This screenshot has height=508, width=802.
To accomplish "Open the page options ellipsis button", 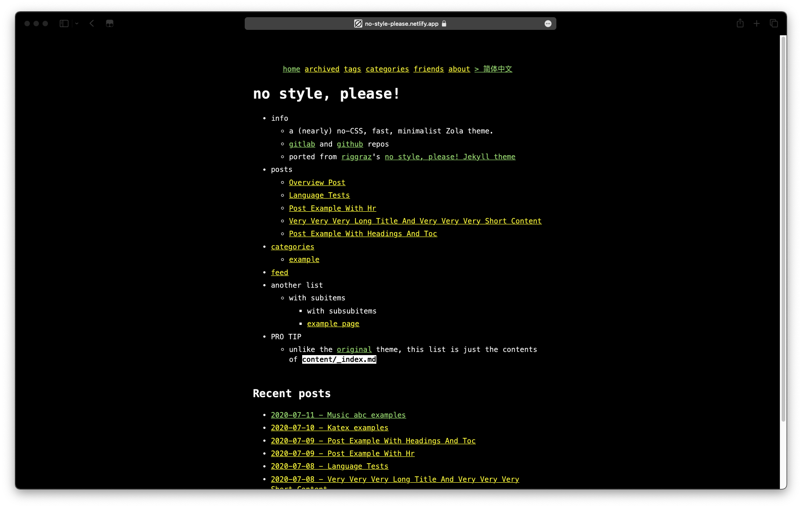I will [548, 24].
